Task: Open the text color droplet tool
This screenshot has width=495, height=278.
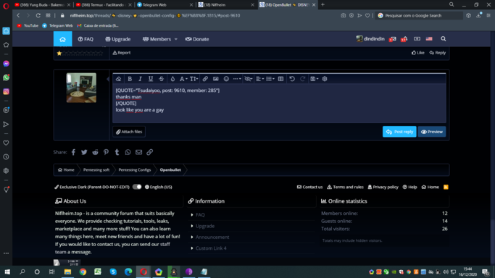Action: (172, 79)
